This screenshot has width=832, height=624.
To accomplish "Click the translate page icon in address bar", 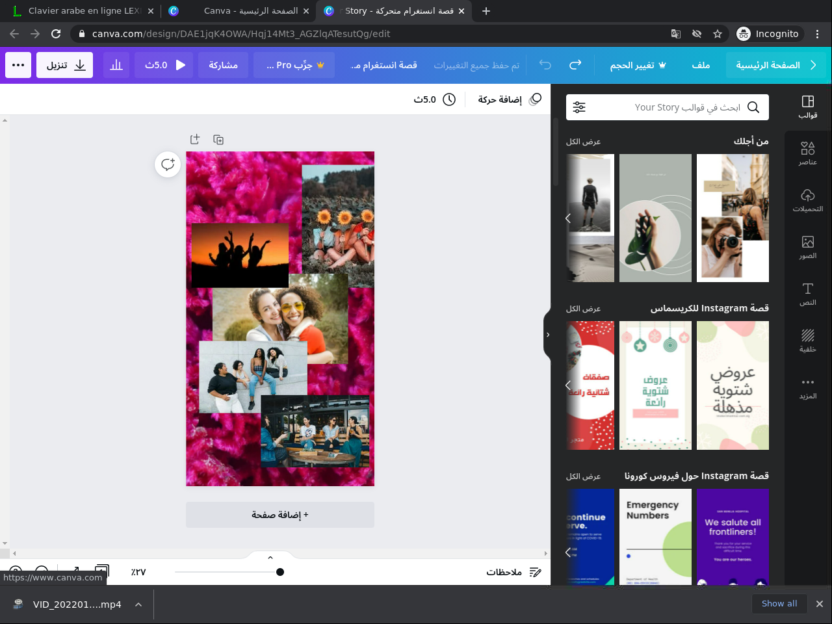I will (676, 34).
